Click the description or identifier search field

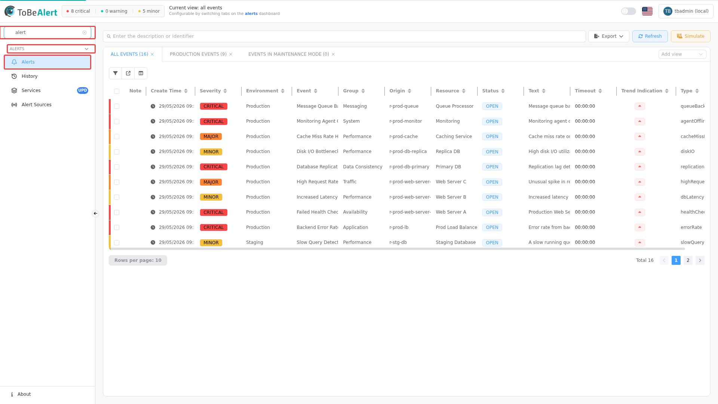pos(344,36)
